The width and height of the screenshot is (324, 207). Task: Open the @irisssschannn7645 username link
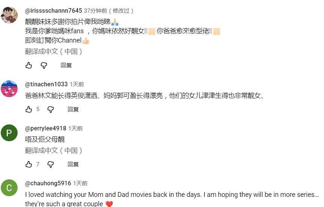click(54, 10)
